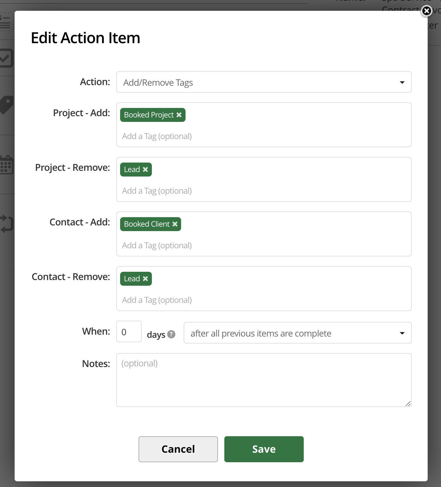Remove the Booked Client tag
The image size is (441, 487).
[175, 224]
